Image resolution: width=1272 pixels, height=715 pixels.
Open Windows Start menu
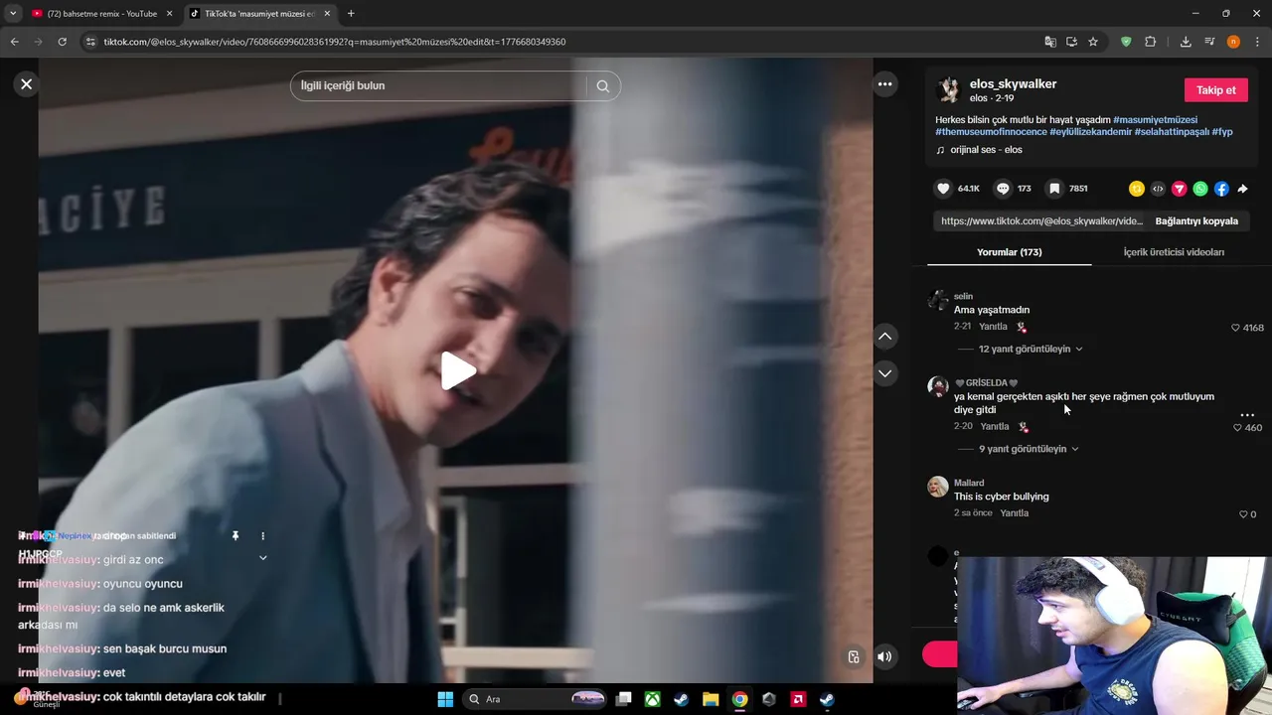pyautogui.click(x=445, y=699)
